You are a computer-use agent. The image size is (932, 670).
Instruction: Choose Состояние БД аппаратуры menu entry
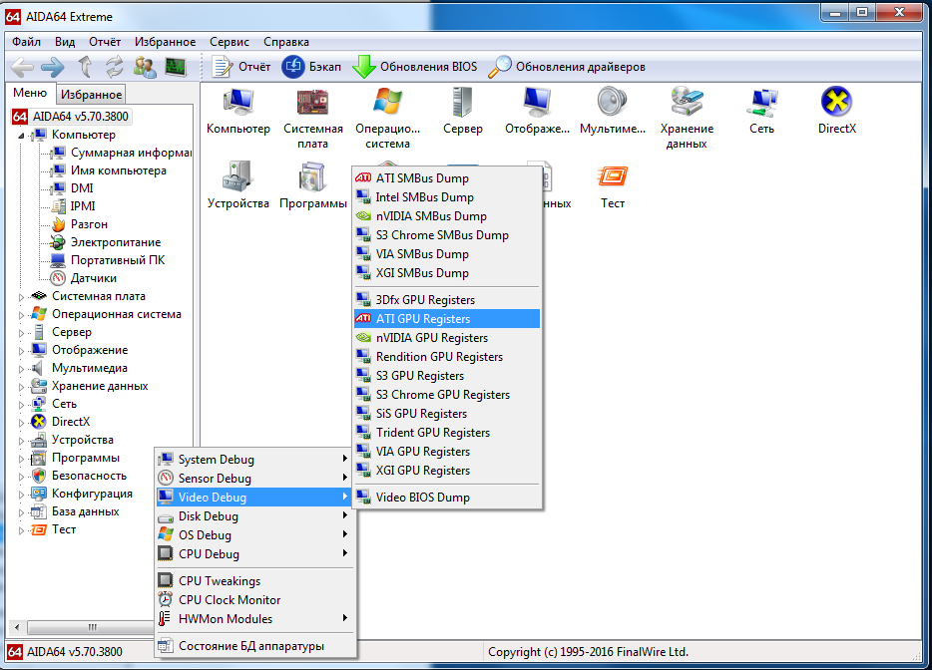pyautogui.click(x=254, y=646)
